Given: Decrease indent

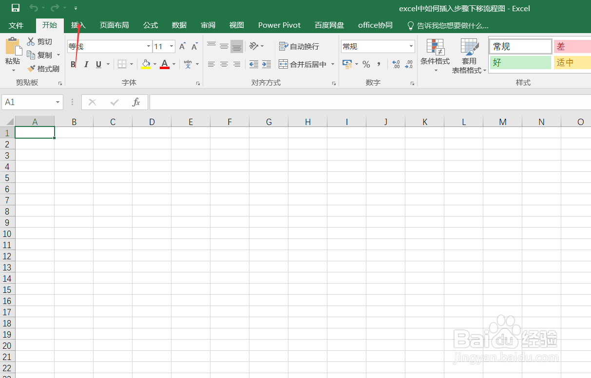Looking at the screenshot, I should pos(254,64).
